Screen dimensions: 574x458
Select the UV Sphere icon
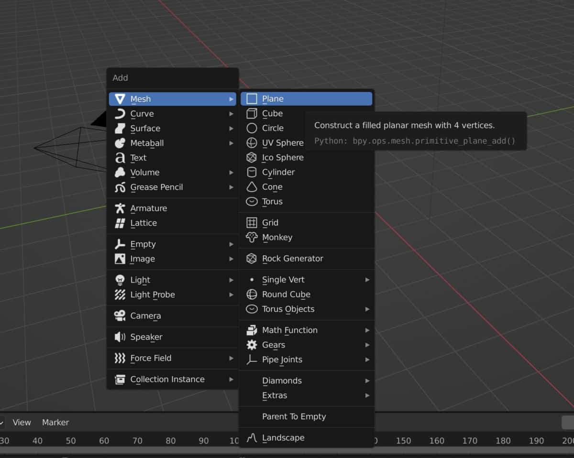251,142
